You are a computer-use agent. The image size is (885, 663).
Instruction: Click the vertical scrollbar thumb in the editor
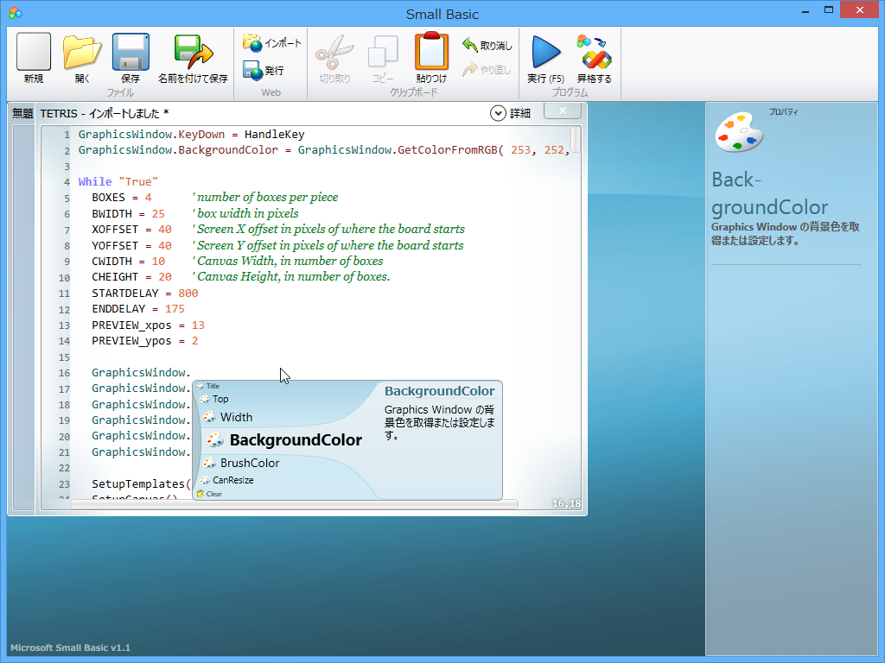click(x=575, y=139)
